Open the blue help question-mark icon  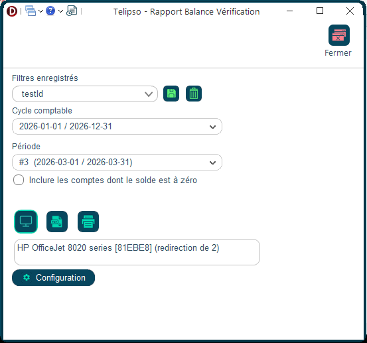[50, 11]
